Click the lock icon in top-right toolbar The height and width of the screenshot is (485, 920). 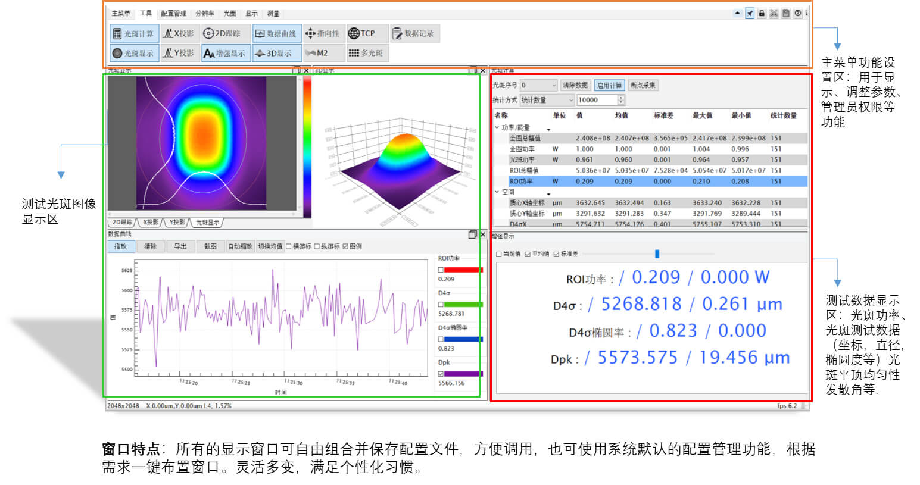762,14
